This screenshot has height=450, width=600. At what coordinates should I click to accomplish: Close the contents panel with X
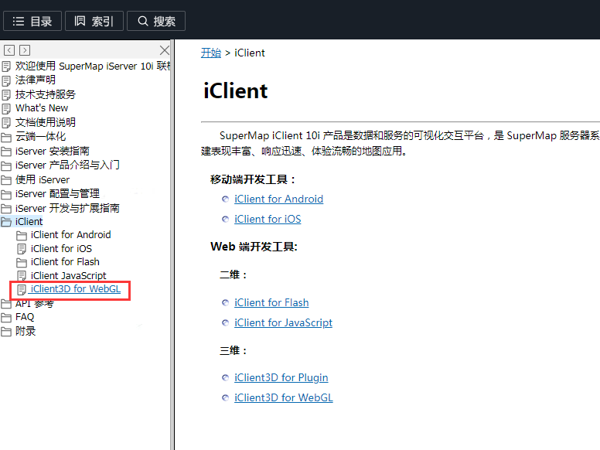click(x=165, y=50)
